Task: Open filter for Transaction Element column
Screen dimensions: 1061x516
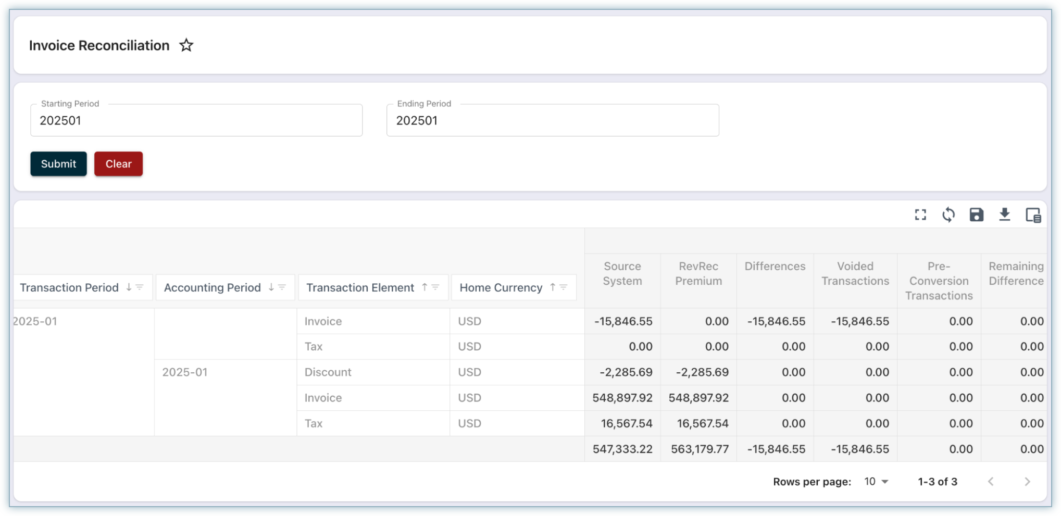Action: pos(435,287)
